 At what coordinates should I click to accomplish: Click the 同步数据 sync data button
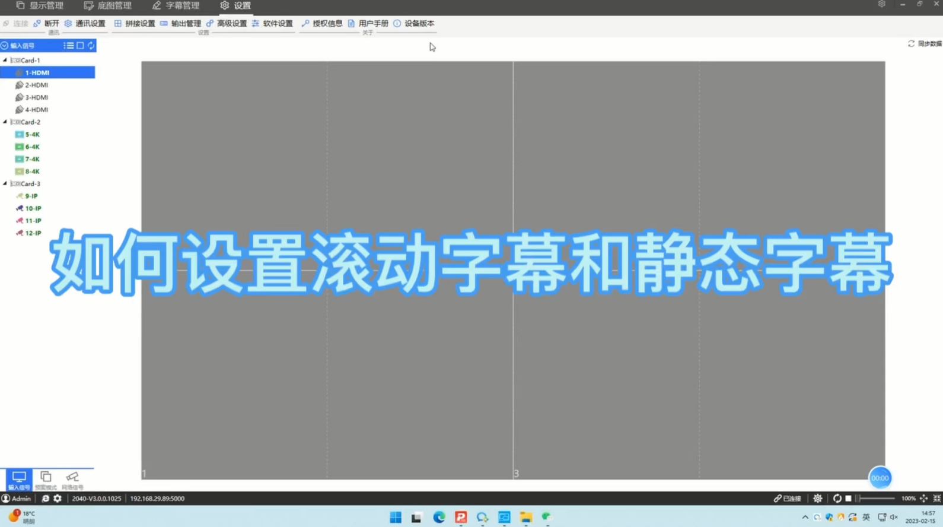[x=925, y=44]
